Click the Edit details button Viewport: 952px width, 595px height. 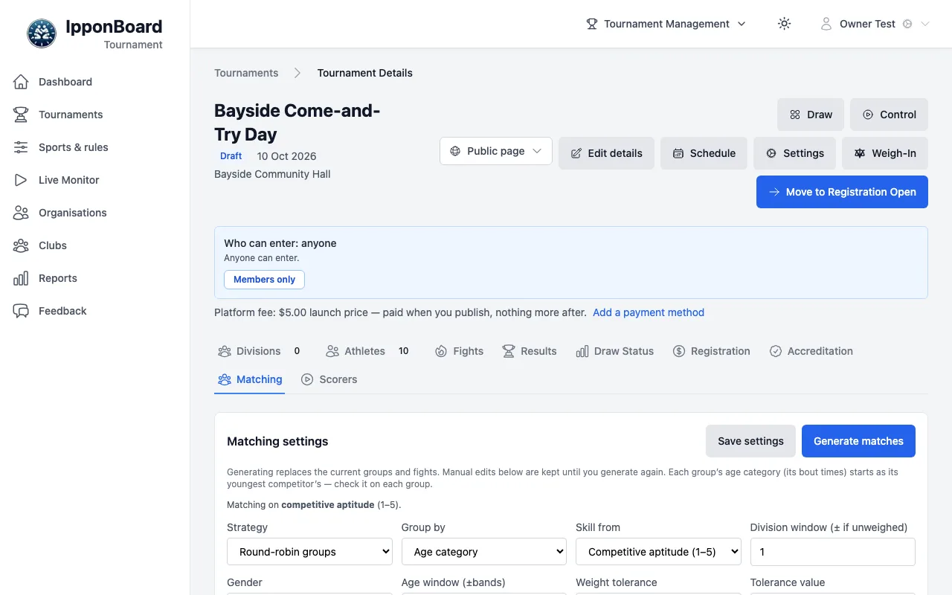(x=606, y=153)
